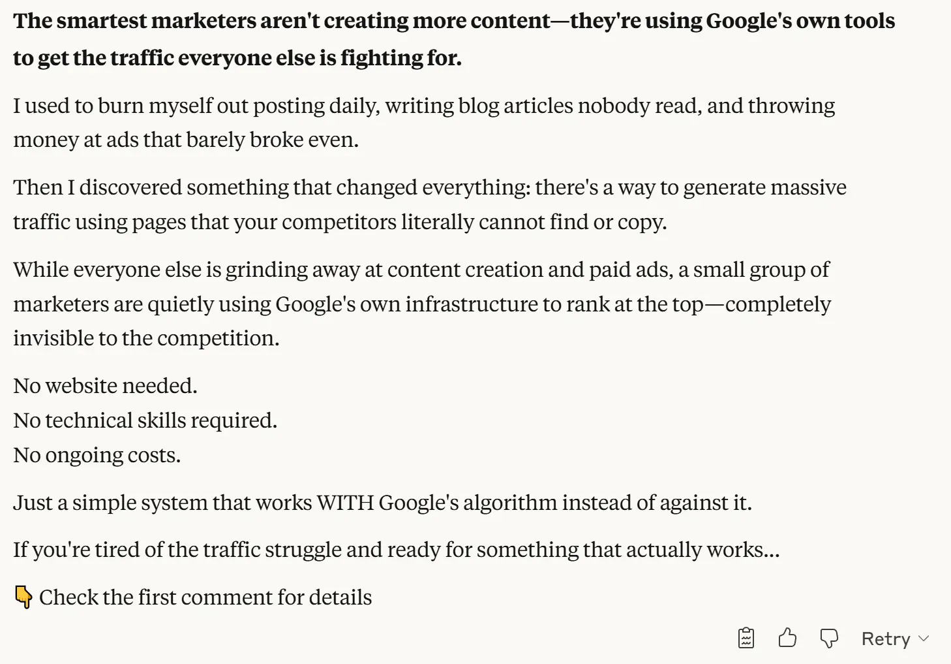Give the response a thumbs down
This screenshot has height=664, width=951.
[x=829, y=638]
